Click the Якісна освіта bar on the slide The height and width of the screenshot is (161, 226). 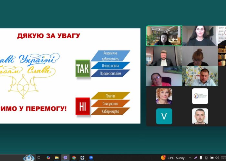click(x=111, y=66)
